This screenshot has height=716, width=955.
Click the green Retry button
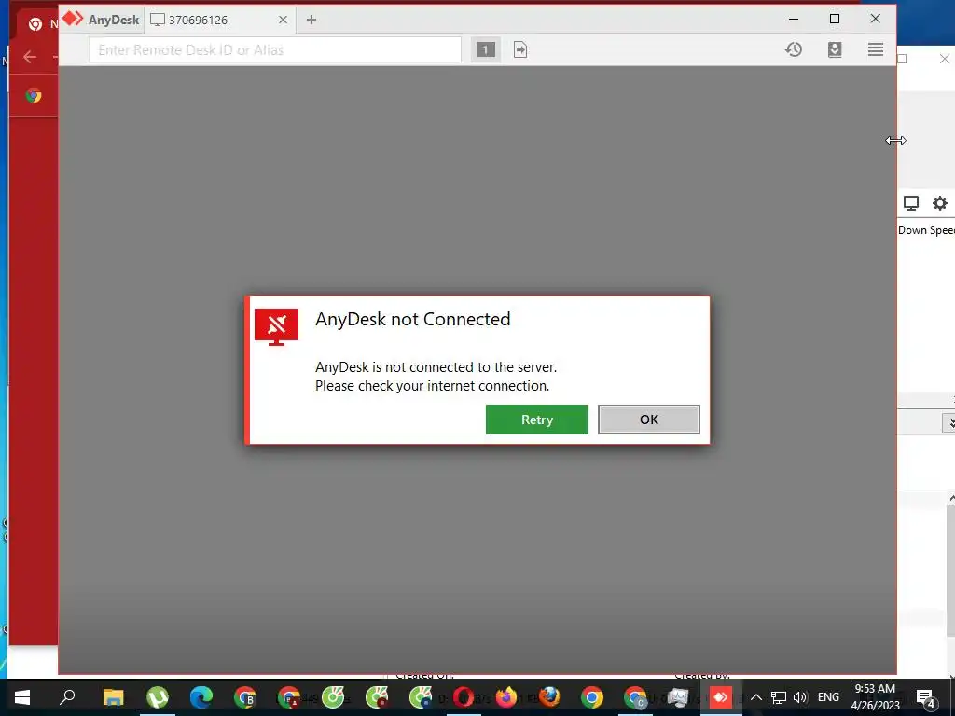pyautogui.click(x=536, y=420)
